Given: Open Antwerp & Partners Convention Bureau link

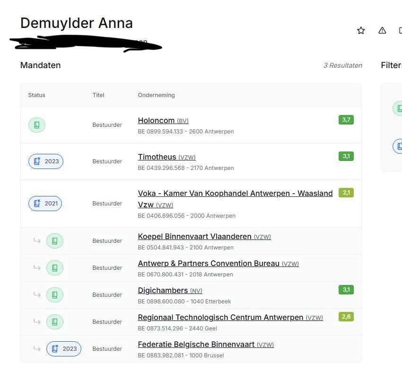Looking at the screenshot, I should [218, 263].
